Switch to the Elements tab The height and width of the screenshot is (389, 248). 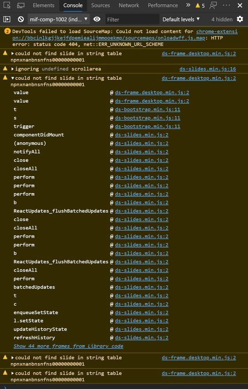coord(44,5)
